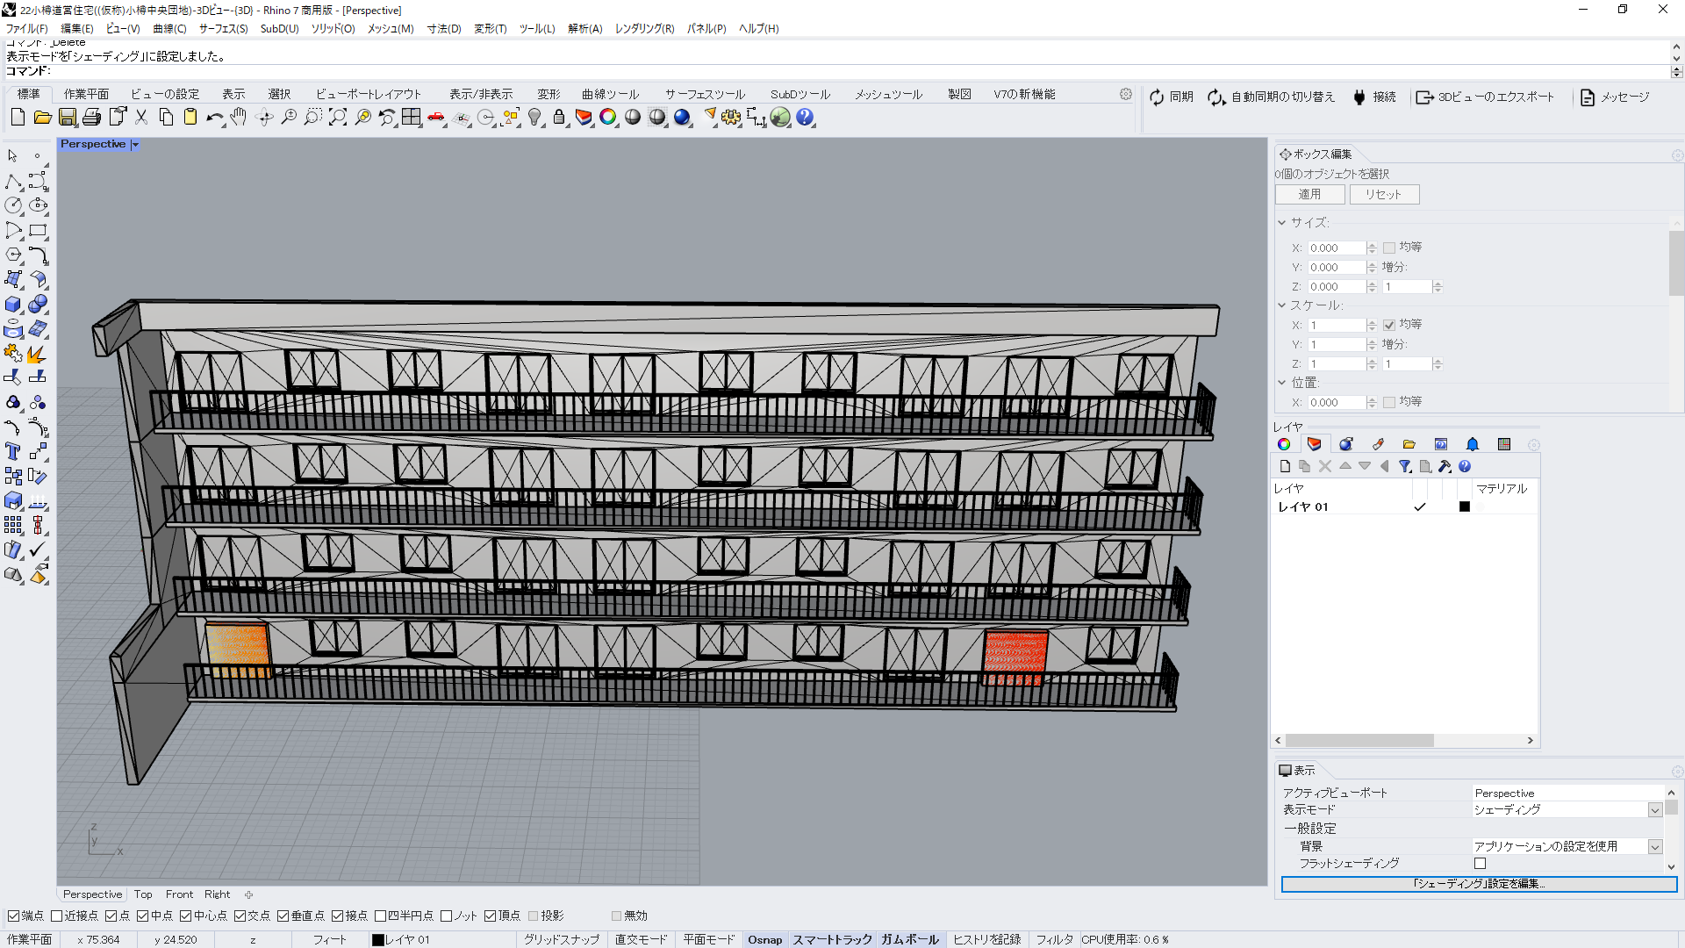The width and height of the screenshot is (1685, 948).
Task: Click the シェーディング設定を編集 button
Action: tap(1479, 883)
